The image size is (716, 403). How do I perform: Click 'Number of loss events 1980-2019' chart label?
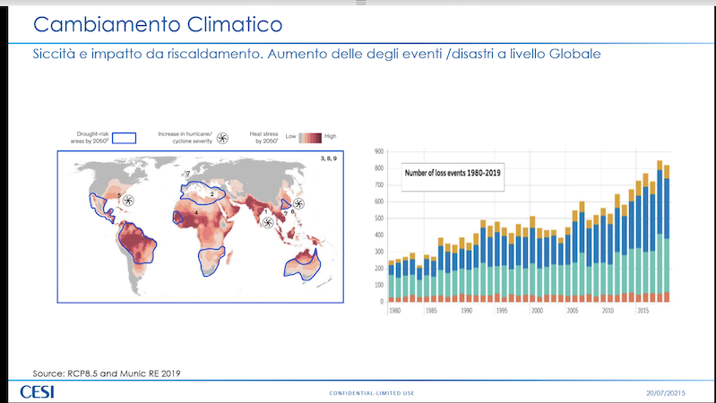[x=452, y=172]
